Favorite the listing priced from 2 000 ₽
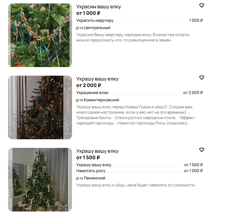The image size is (231, 215). [202, 78]
